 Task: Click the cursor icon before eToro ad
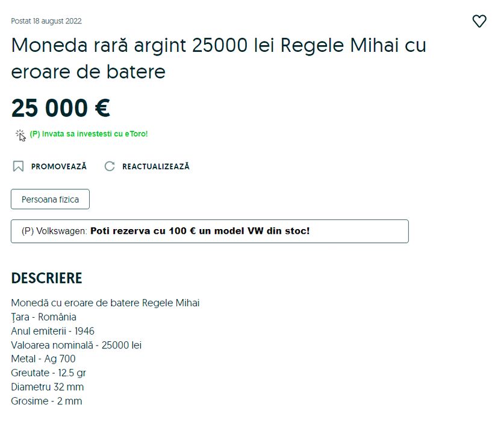(x=20, y=134)
